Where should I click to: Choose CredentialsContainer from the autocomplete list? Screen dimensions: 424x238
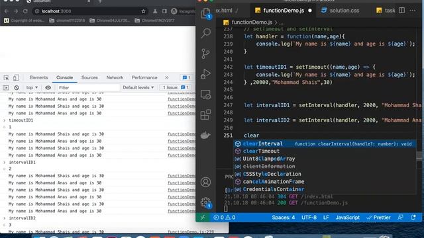[x=325, y=189]
